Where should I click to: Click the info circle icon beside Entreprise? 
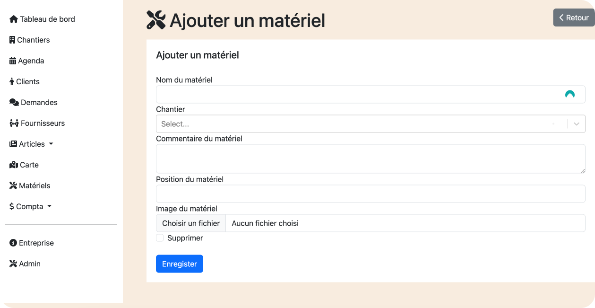coord(13,243)
